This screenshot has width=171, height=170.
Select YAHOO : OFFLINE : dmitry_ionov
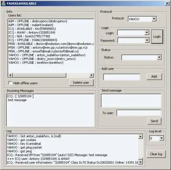pos(42,59)
